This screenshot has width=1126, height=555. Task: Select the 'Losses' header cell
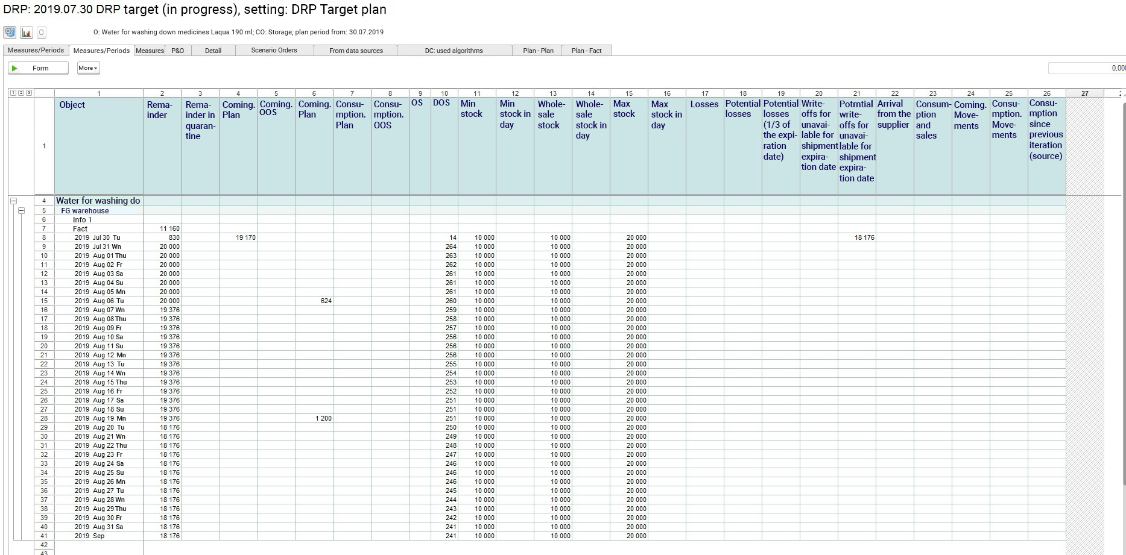pyautogui.click(x=705, y=146)
